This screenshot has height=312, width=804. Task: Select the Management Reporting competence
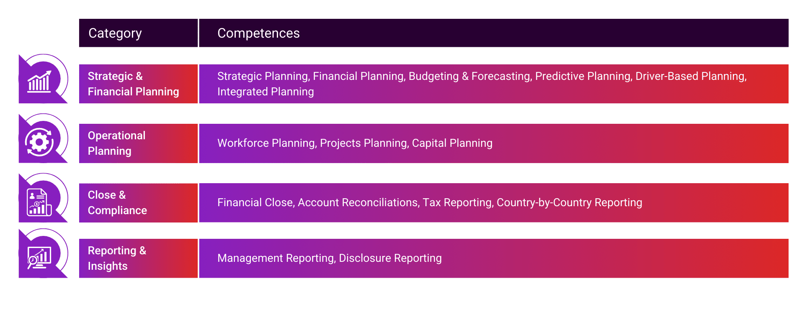(276, 258)
